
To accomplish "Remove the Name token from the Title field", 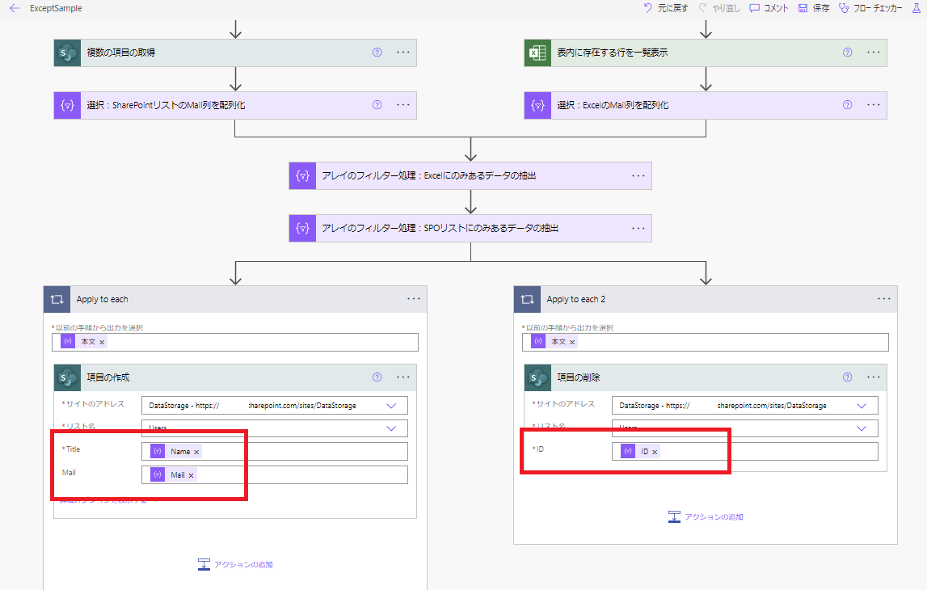I will click(195, 451).
